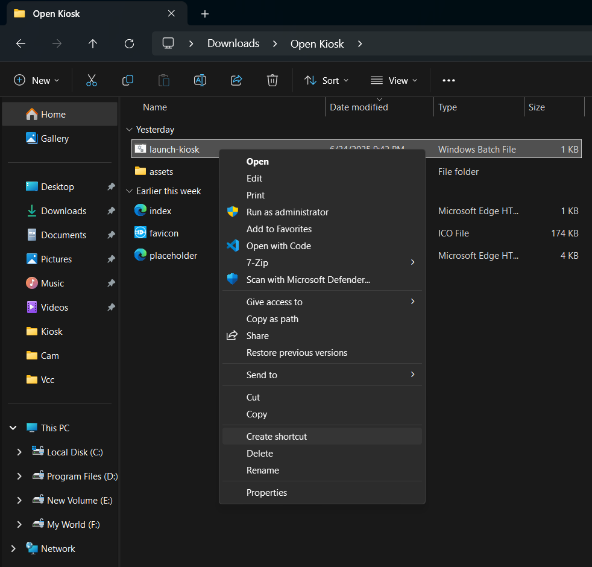The height and width of the screenshot is (567, 592).
Task: Go up one folder level
Action: (x=93, y=43)
